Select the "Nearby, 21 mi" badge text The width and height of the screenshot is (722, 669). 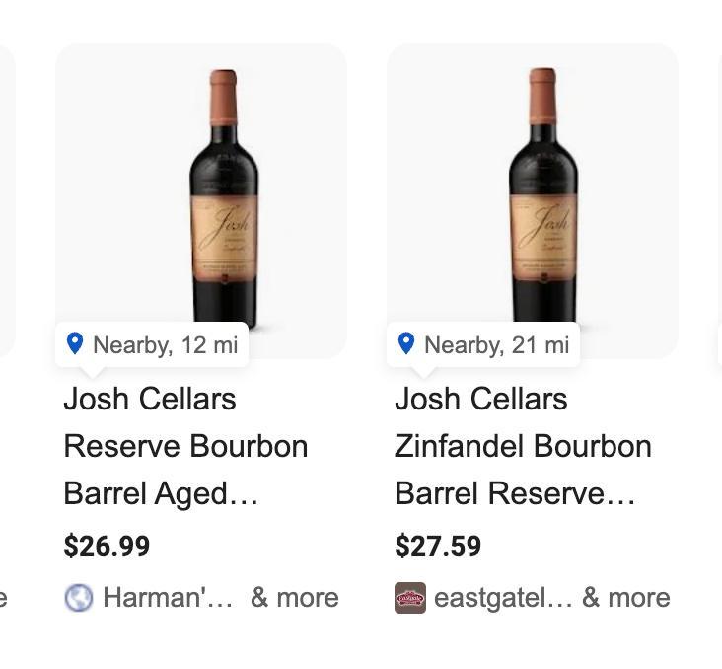(x=496, y=345)
